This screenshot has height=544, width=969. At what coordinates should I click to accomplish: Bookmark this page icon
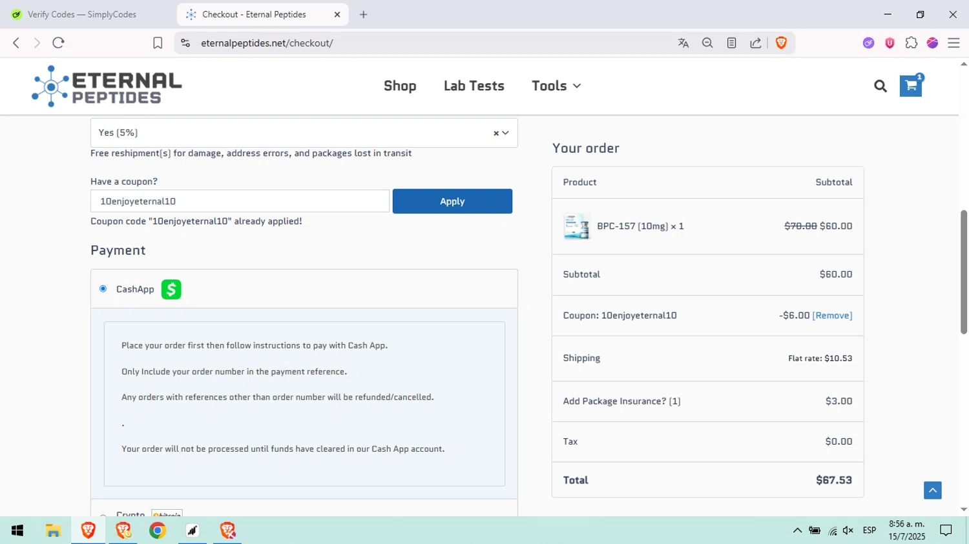pos(158,43)
